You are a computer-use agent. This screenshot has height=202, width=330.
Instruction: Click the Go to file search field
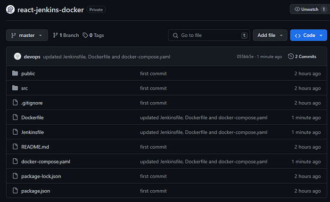[209, 35]
